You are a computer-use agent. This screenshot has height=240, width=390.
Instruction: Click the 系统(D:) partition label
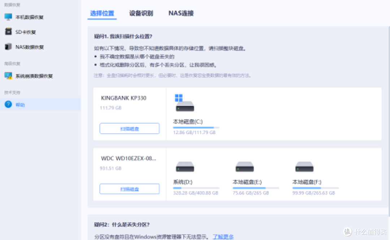click(183, 182)
